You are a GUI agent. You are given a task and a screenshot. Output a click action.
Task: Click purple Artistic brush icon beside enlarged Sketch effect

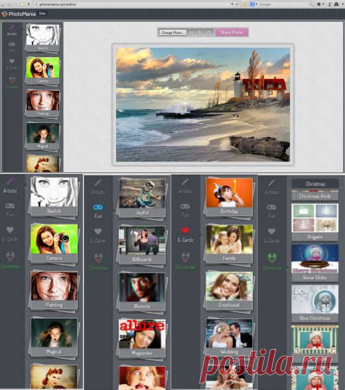pyautogui.click(x=10, y=181)
